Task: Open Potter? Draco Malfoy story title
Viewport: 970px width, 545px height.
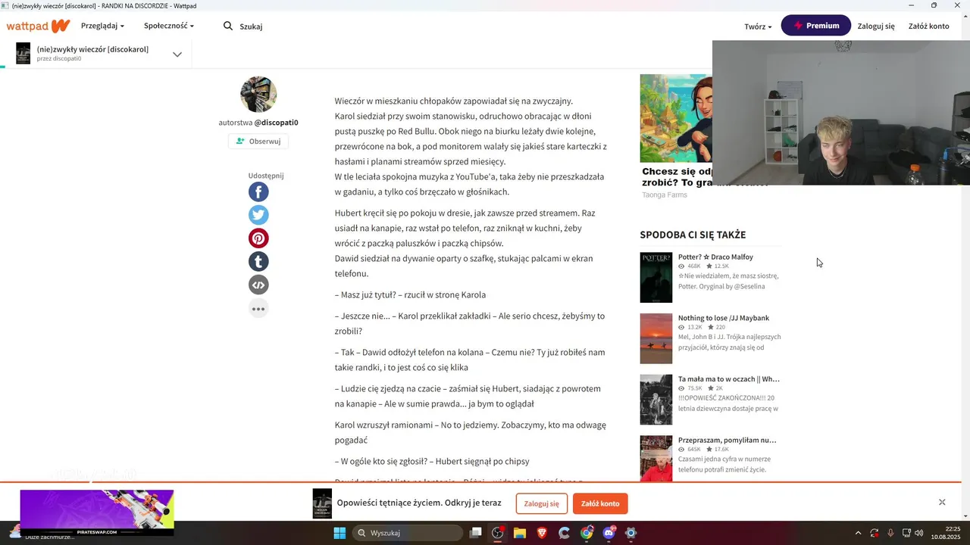Action: coord(715,257)
